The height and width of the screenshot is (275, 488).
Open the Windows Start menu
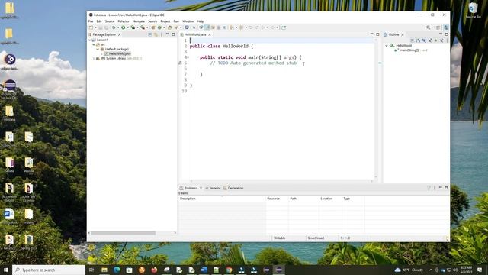pos(6,270)
